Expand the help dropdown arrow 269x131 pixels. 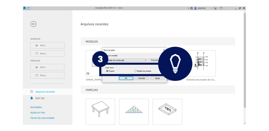224,8
